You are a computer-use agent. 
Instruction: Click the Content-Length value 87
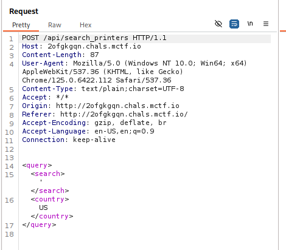point(94,55)
